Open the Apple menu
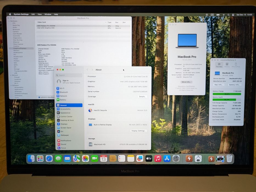The height and width of the screenshot is (192, 256). tap(10, 14)
